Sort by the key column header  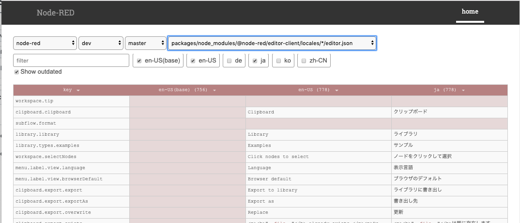pyautogui.click(x=71, y=90)
